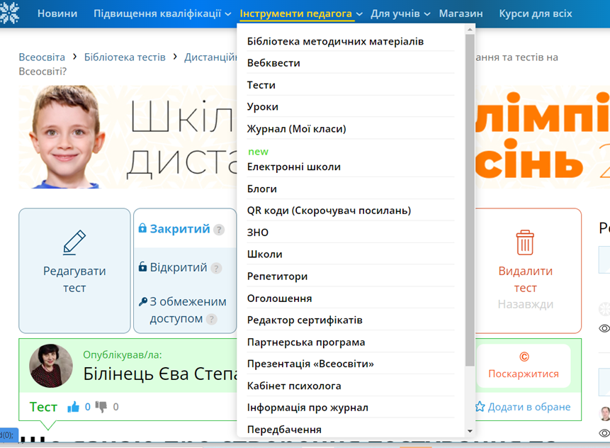Viewport: 610px width, 448px height.
Task: Click the thumbs up like icon
Action: coord(73,407)
